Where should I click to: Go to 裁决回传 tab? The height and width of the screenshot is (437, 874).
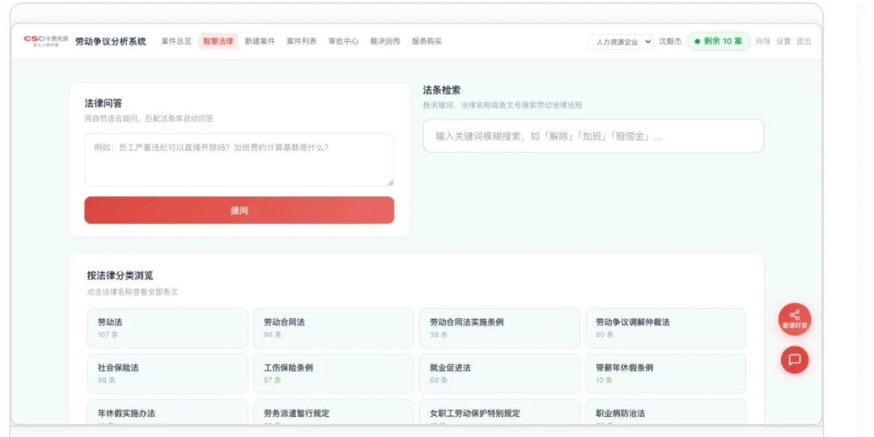tap(385, 41)
